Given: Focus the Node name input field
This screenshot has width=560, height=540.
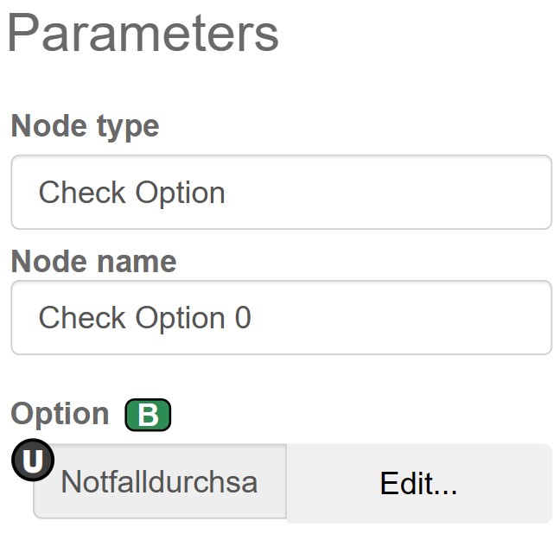Looking at the screenshot, I should [x=281, y=318].
